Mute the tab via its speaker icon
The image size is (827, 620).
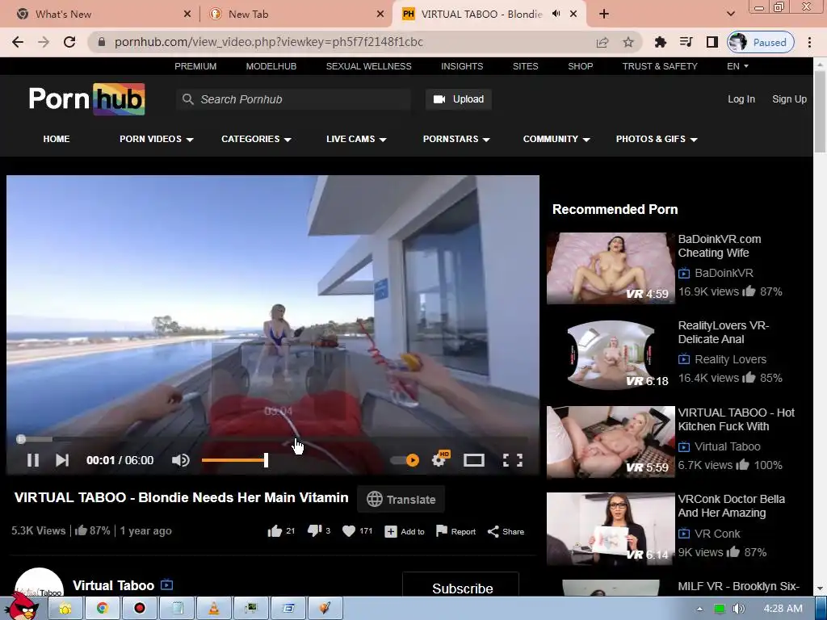(x=556, y=14)
